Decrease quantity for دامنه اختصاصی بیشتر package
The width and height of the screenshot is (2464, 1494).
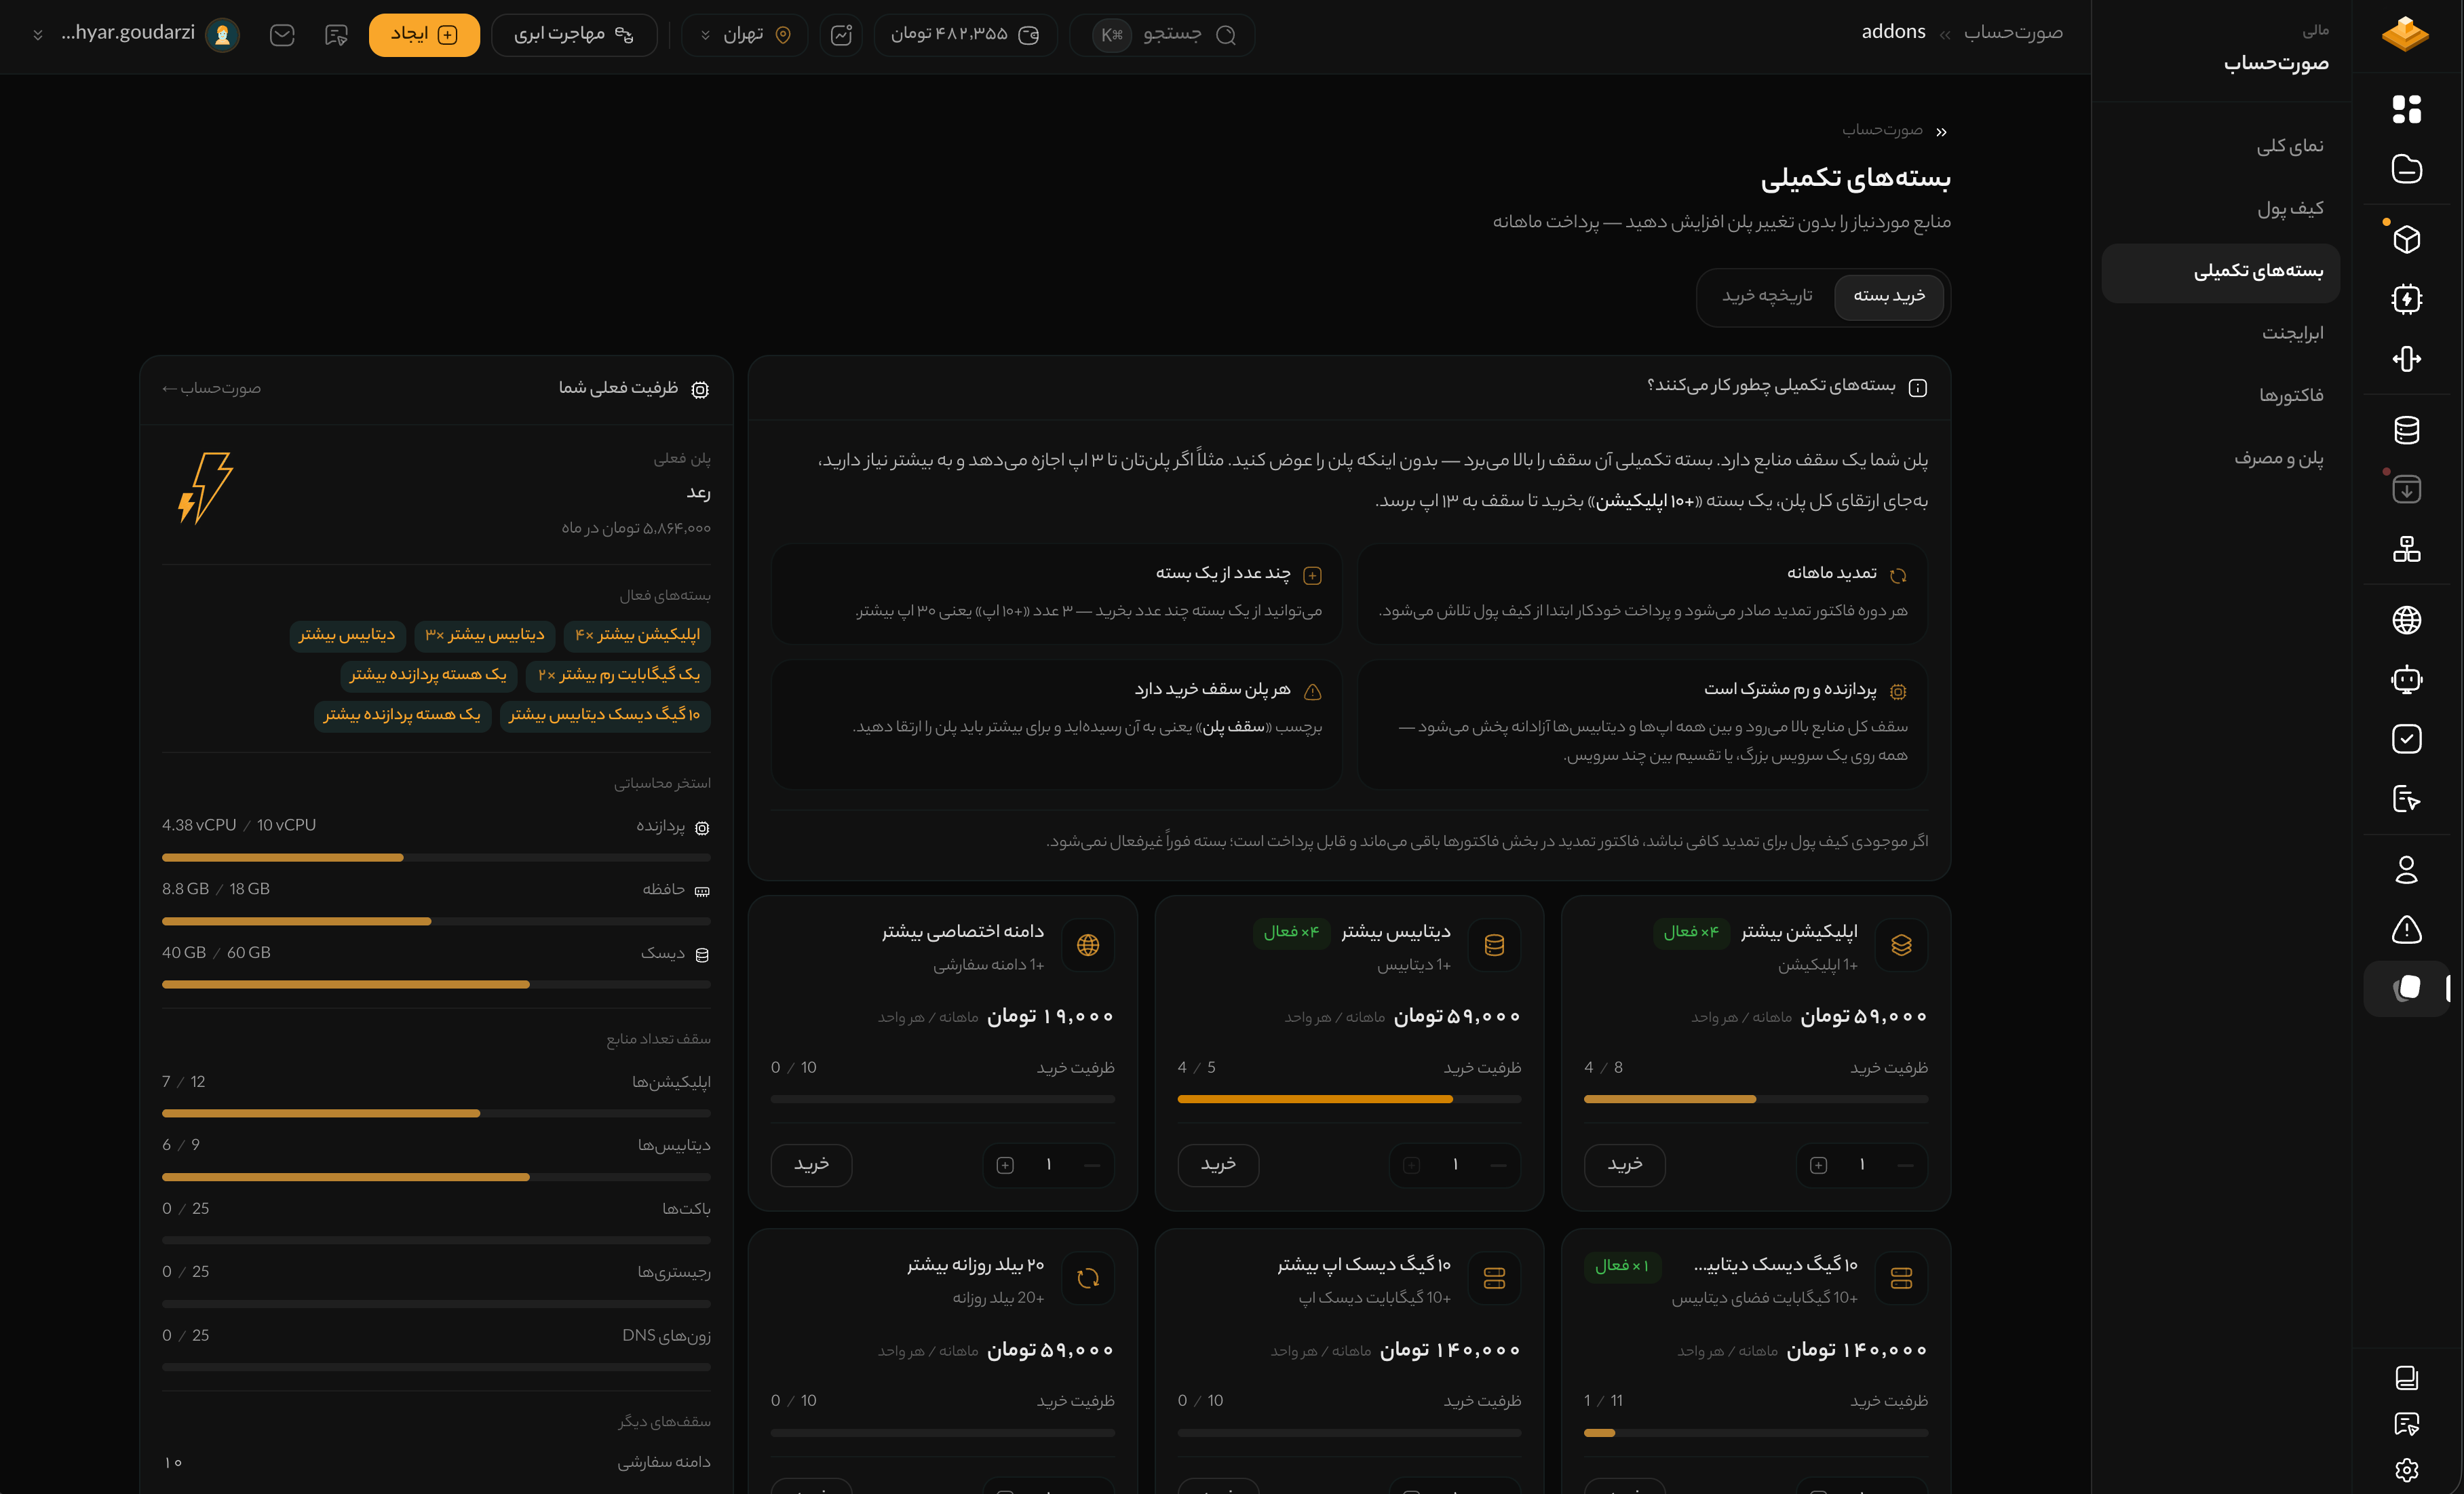pyautogui.click(x=1091, y=1165)
